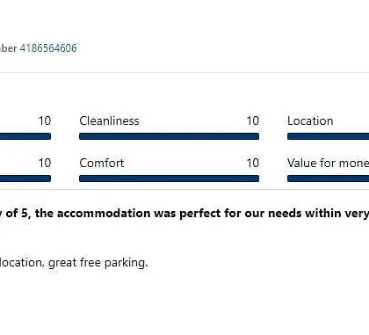The image size is (369, 335).
Task: Click the partial rating bar left of Comfort bar
Action: point(25,178)
